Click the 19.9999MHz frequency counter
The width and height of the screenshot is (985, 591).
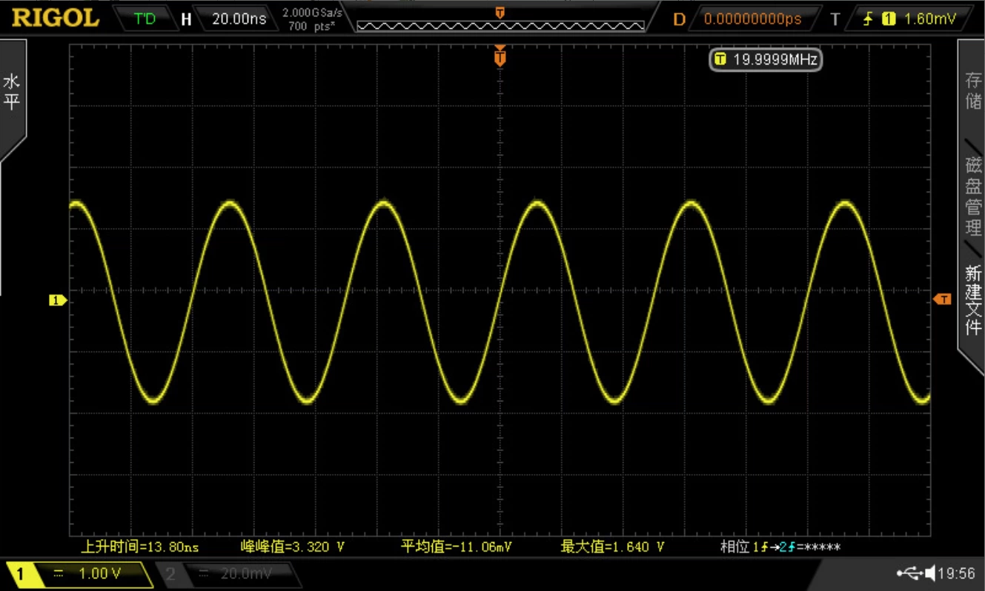tap(766, 60)
